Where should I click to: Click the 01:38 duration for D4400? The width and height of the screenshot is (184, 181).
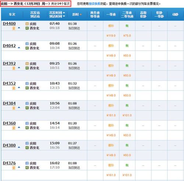pyautogui.click(x=72, y=24)
